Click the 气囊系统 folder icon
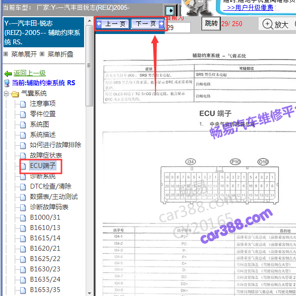This screenshot has width=296, height=296. (15, 94)
